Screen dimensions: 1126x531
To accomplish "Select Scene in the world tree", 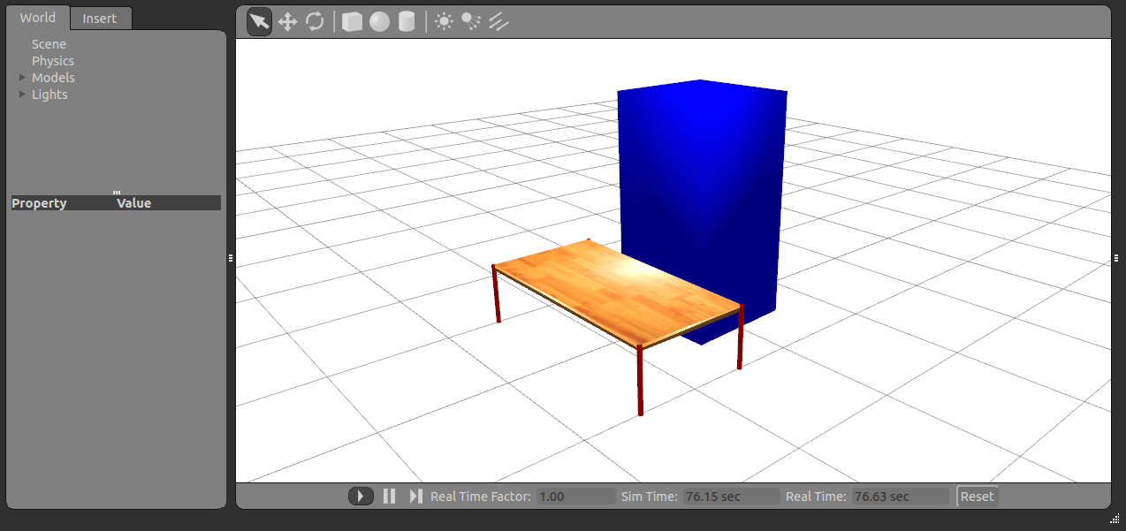I will (49, 44).
